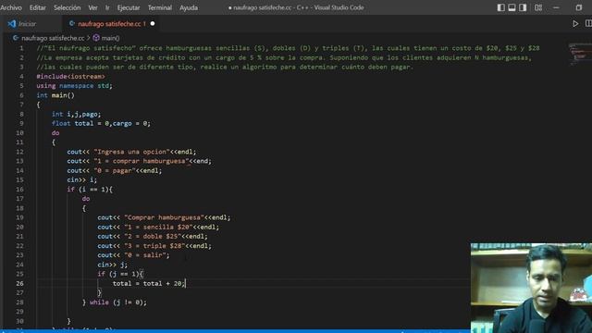The width and height of the screenshot is (592, 333).
Task: Click line number 16 in the gutter
Action: click(19, 189)
